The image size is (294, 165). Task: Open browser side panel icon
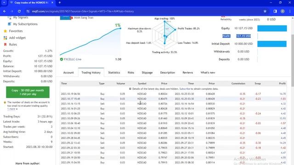pyautogui.click(x=275, y=11)
